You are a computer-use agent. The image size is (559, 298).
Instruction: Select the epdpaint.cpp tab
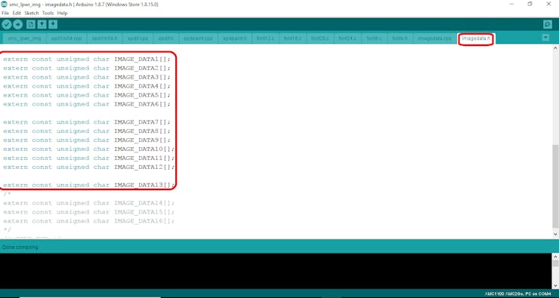tap(198, 38)
